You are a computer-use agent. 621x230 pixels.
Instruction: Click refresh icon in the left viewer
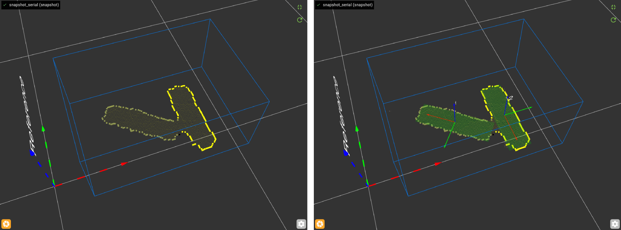click(x=300, y=20)
